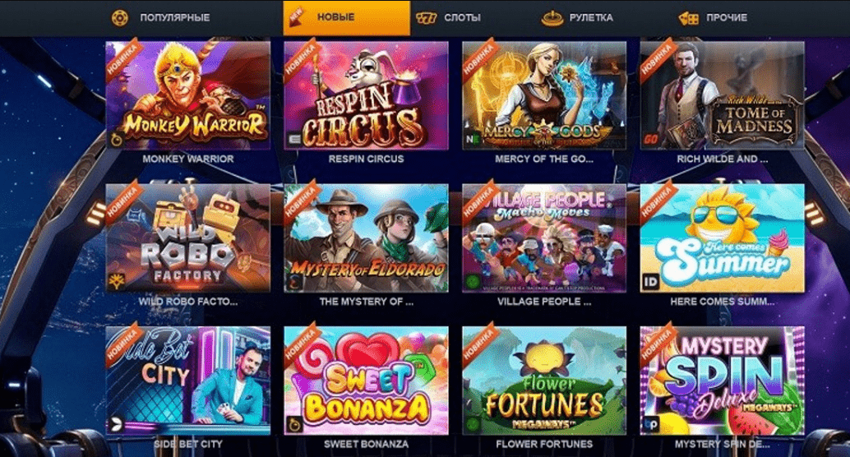Click the ID provider logo on Here Comes Summer
Viewport: 850px width, 457px height.
(x=650, y=281)
